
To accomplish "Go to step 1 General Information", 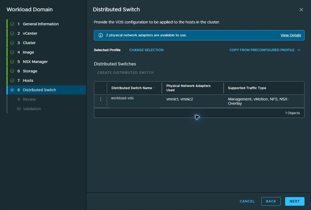I will tap(47, 24).
